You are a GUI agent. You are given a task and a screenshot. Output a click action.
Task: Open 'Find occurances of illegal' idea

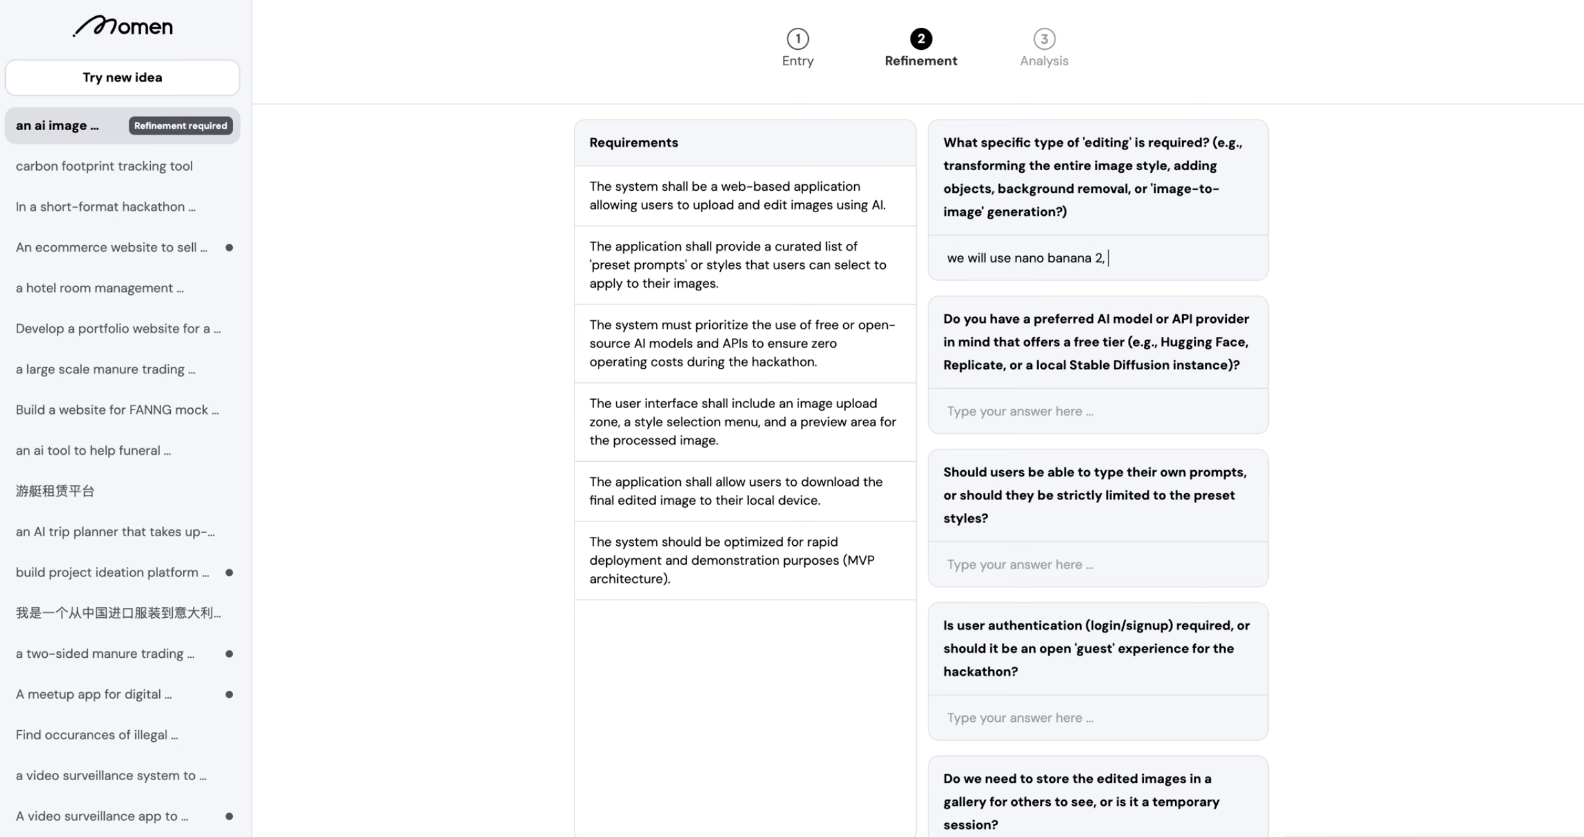coord(96,735)
